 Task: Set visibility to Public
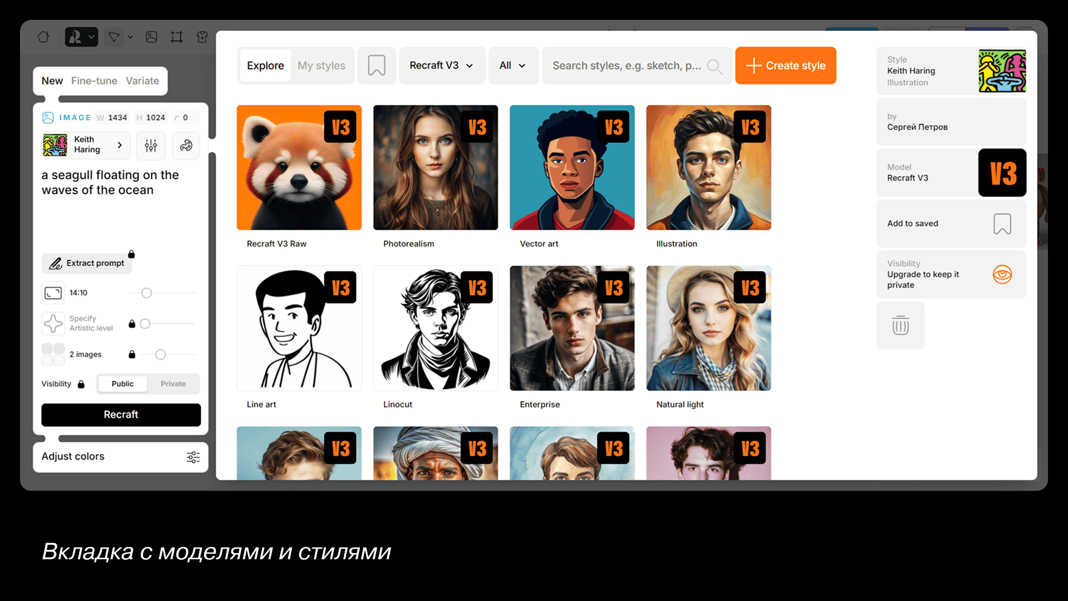click(x=122, y=384)
